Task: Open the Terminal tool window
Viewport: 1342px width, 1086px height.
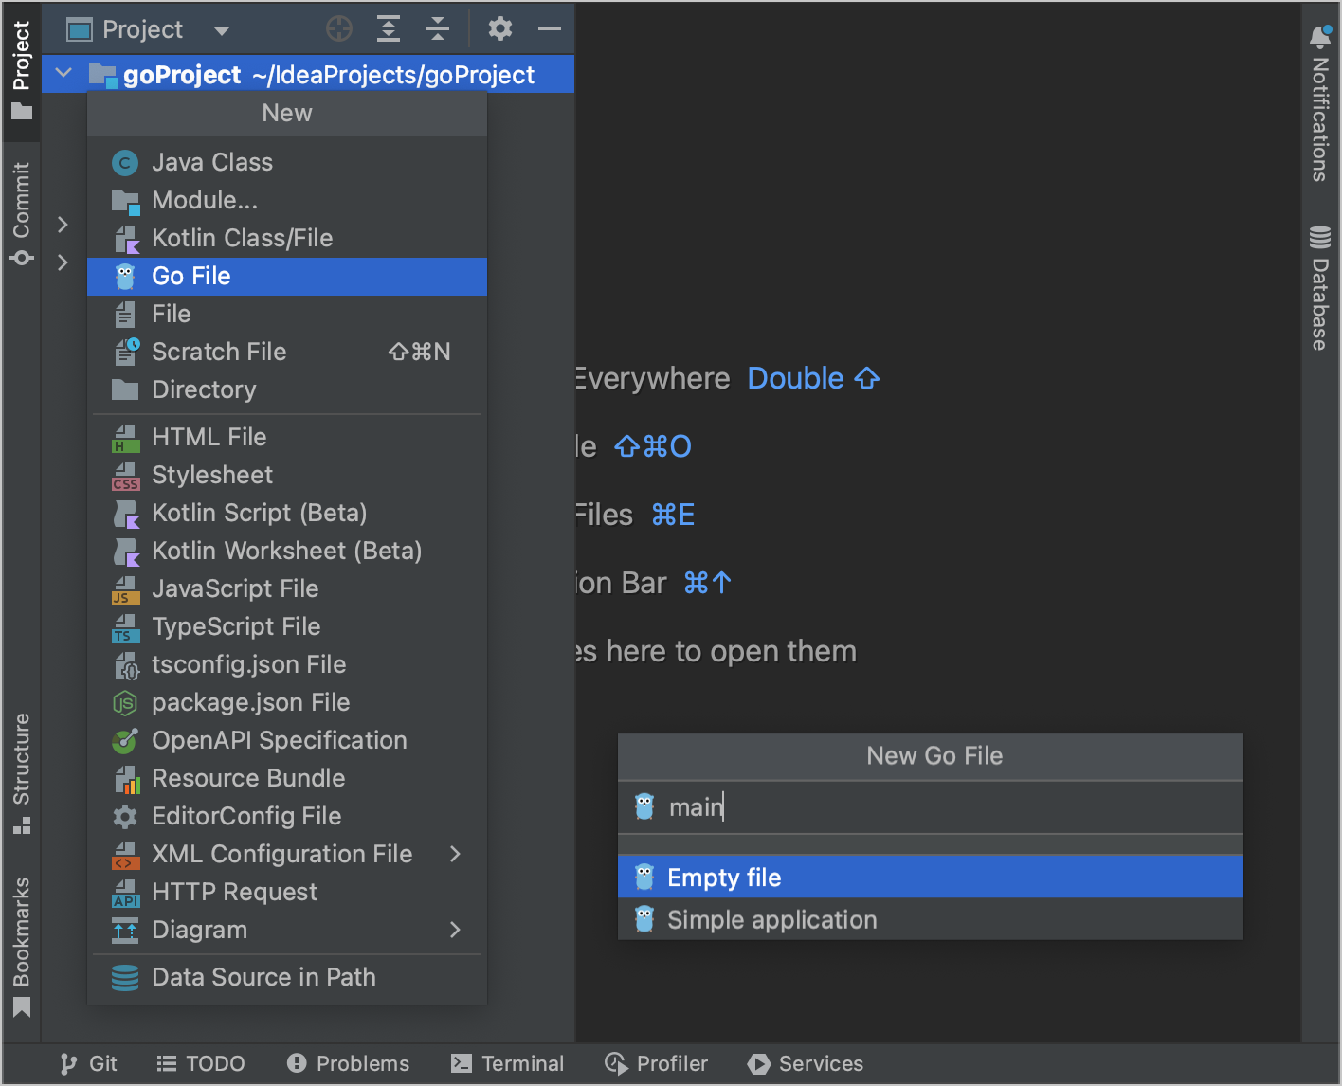Action: pyautogui.click(x=508, y=1063)
